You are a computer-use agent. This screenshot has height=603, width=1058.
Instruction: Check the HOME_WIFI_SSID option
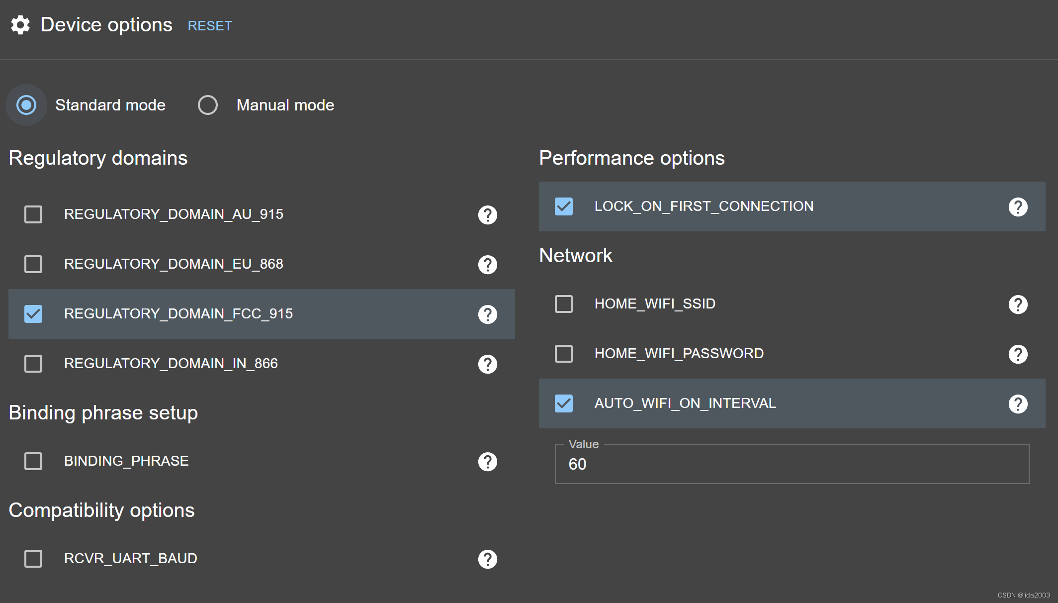[x=564, y=304]
